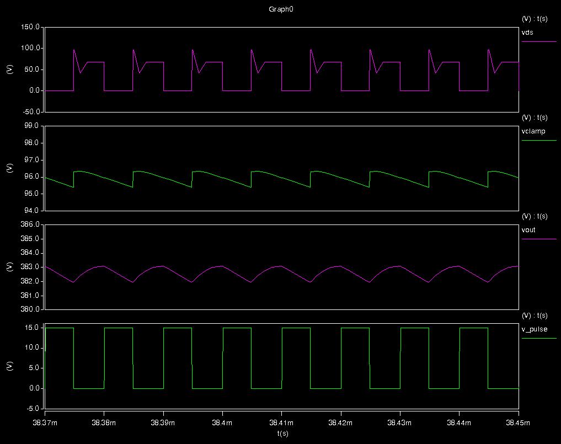This screenshot has width=561, height=444.
Task: Click the 383.0 tick on vout axis
Action: (x=30, y=268)
